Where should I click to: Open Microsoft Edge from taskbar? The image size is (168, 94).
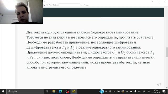click(x=61, y=91)
